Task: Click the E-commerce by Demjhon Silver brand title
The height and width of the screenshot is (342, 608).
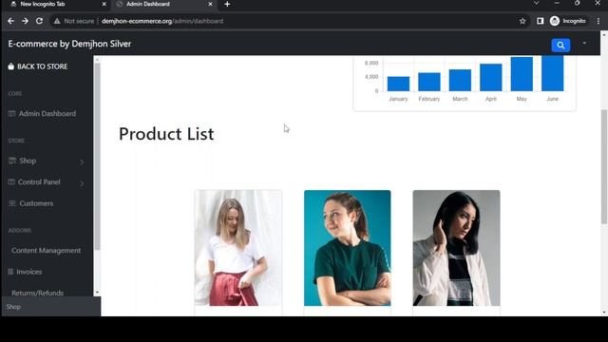Action: [69, 44]
